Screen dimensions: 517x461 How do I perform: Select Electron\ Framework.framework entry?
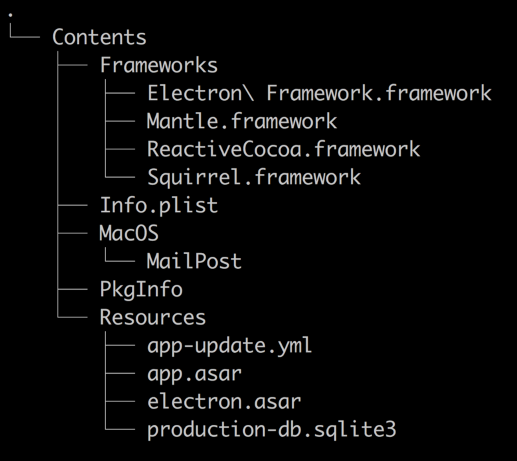click(x=319, y=93)
